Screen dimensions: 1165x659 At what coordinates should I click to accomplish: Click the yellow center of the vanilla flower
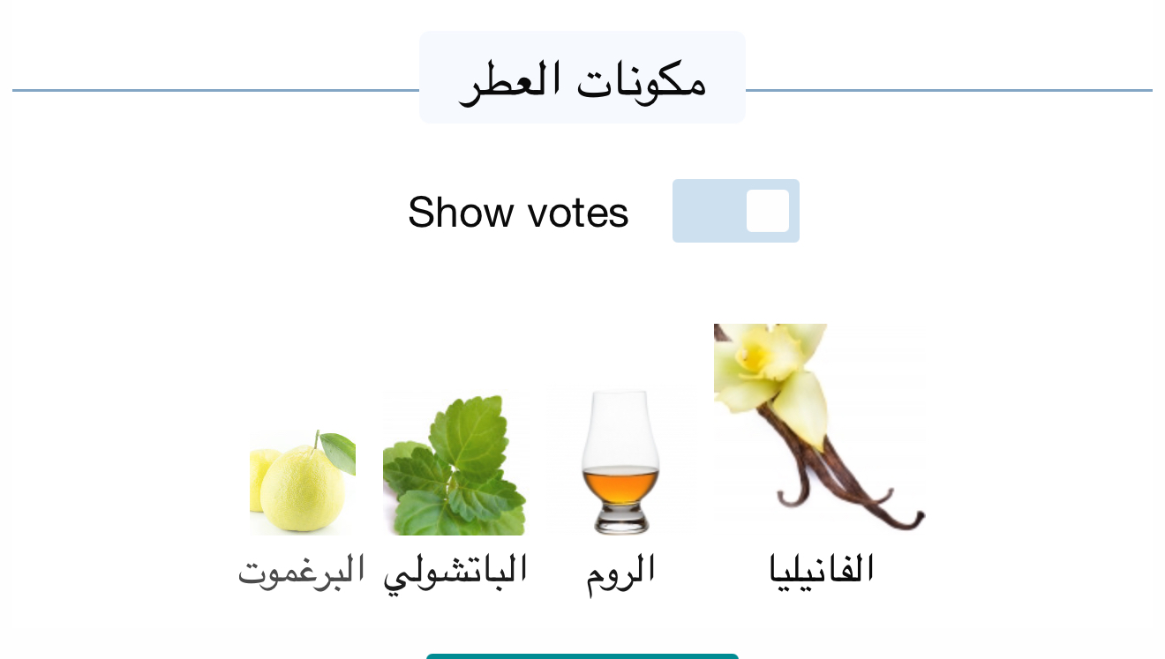(755, 357)
